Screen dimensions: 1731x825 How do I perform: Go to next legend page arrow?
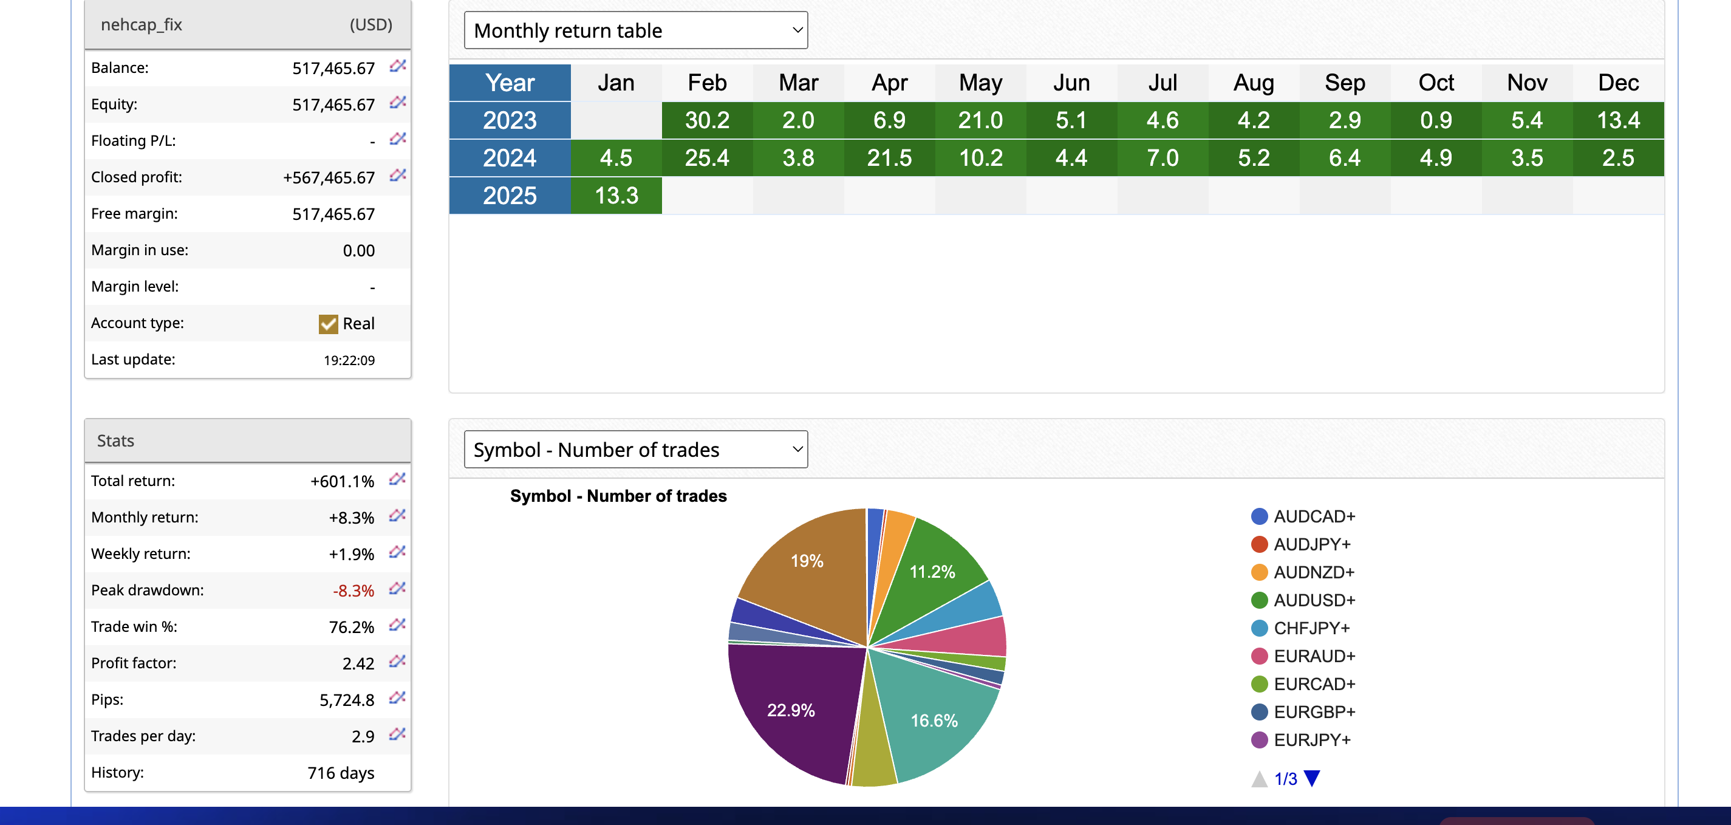1312,779
